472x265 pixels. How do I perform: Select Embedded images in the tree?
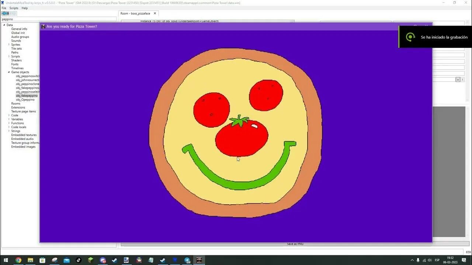[x=23, y=147]
